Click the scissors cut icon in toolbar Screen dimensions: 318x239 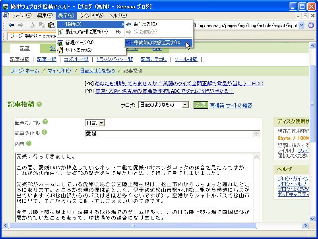33,25
